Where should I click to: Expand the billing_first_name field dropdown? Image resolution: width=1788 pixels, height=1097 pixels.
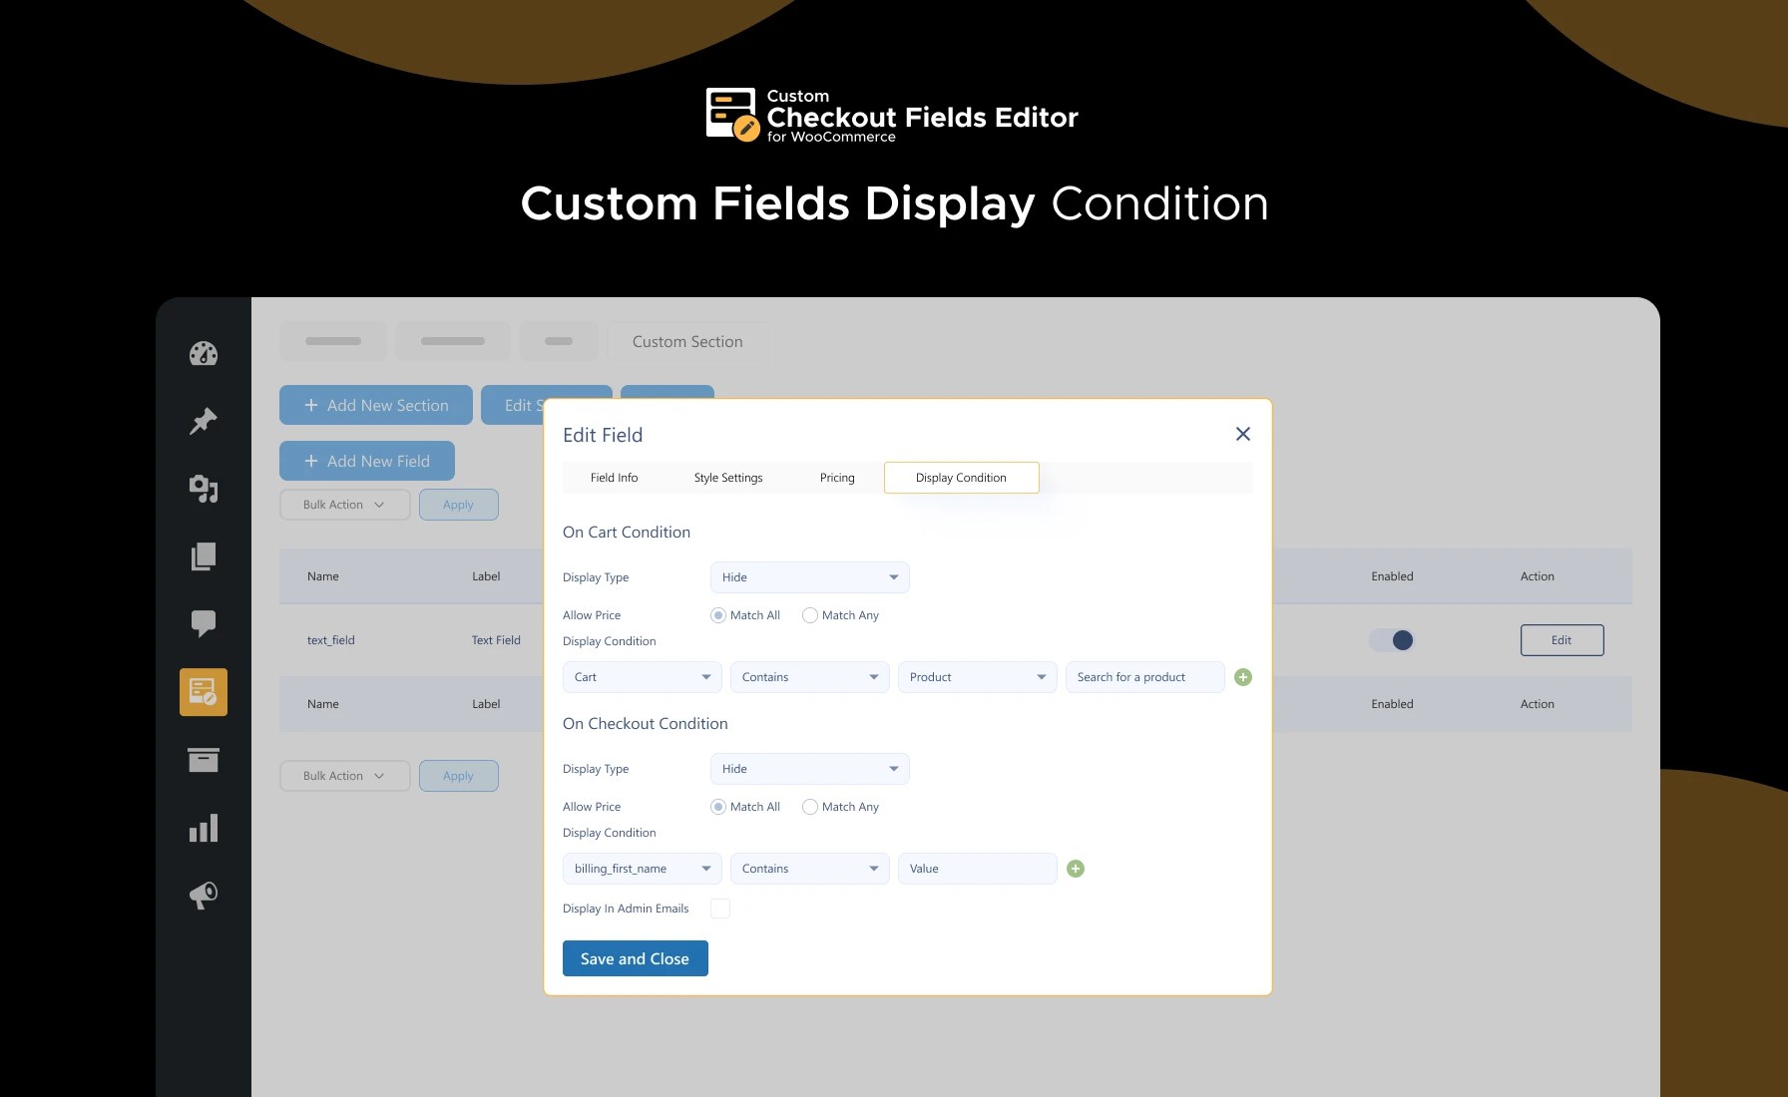642,869
